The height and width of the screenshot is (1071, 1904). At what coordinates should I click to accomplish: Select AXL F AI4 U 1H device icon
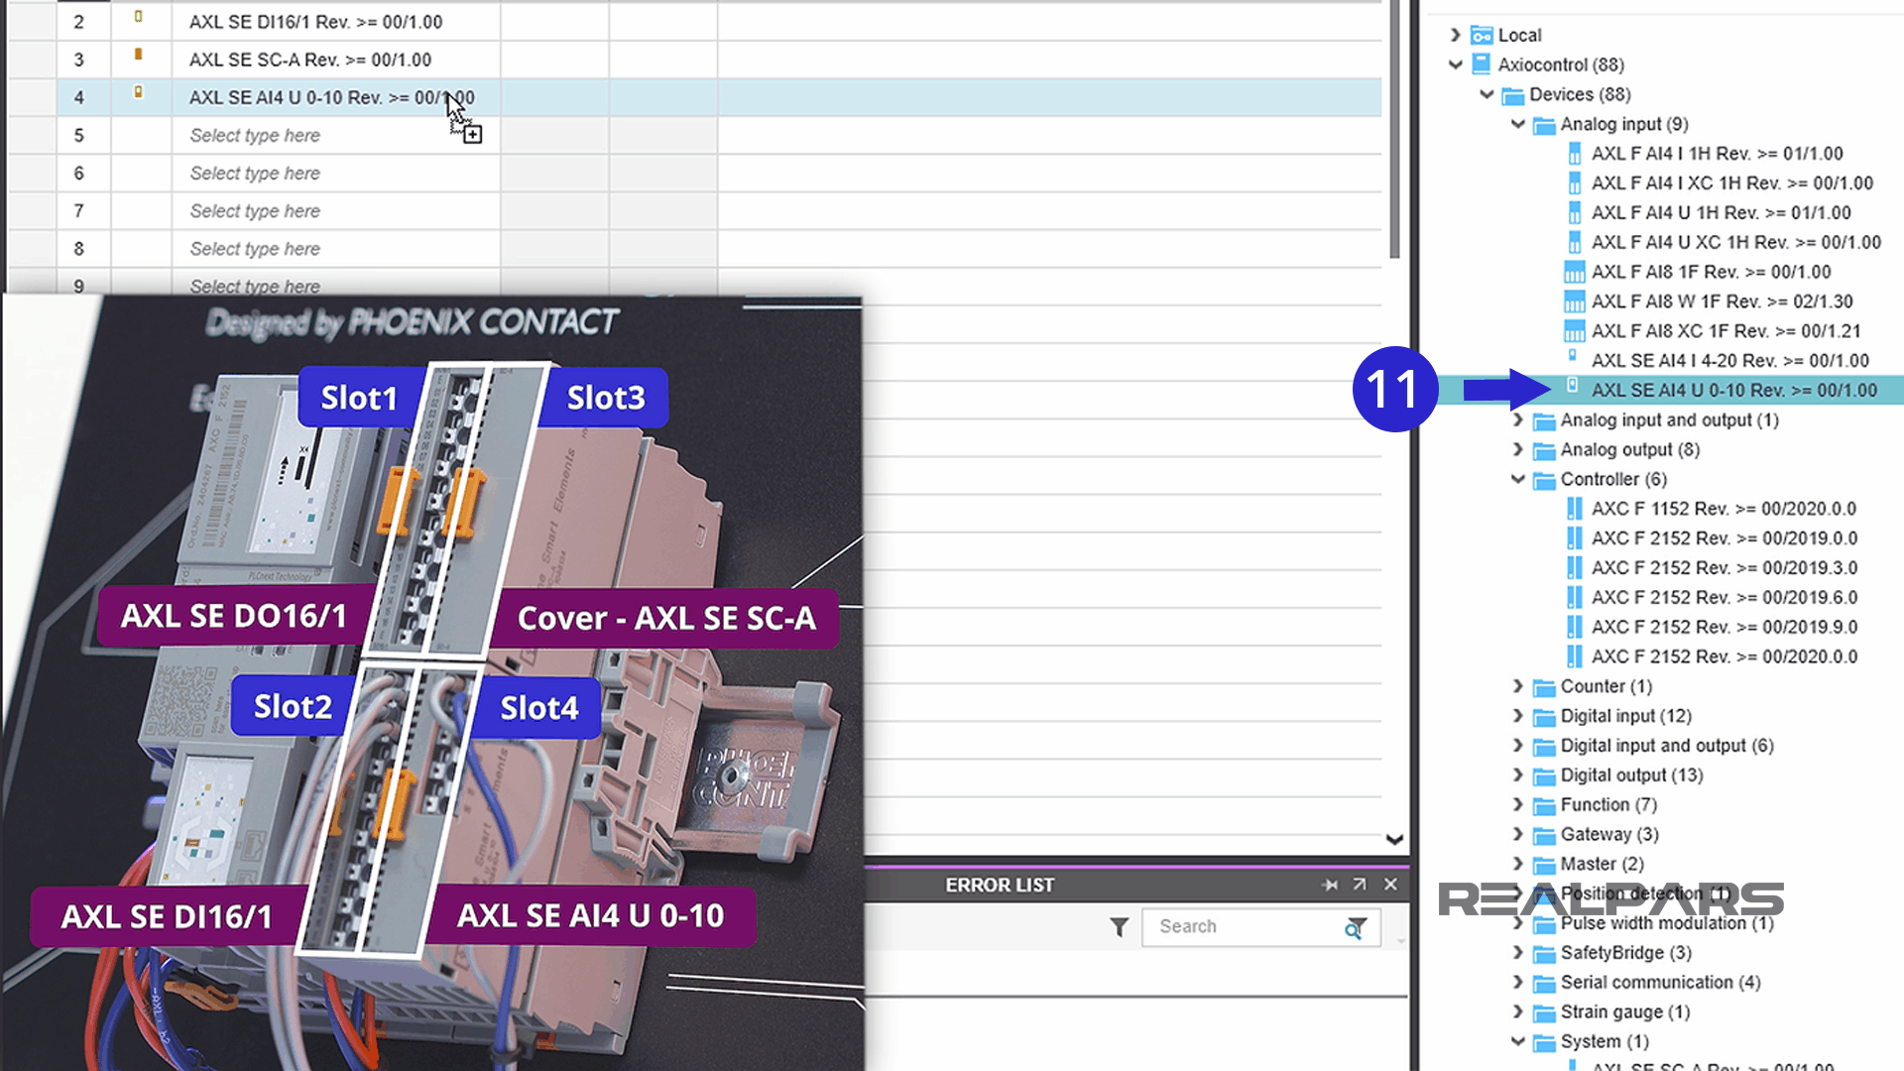[x=1574, y=213]
